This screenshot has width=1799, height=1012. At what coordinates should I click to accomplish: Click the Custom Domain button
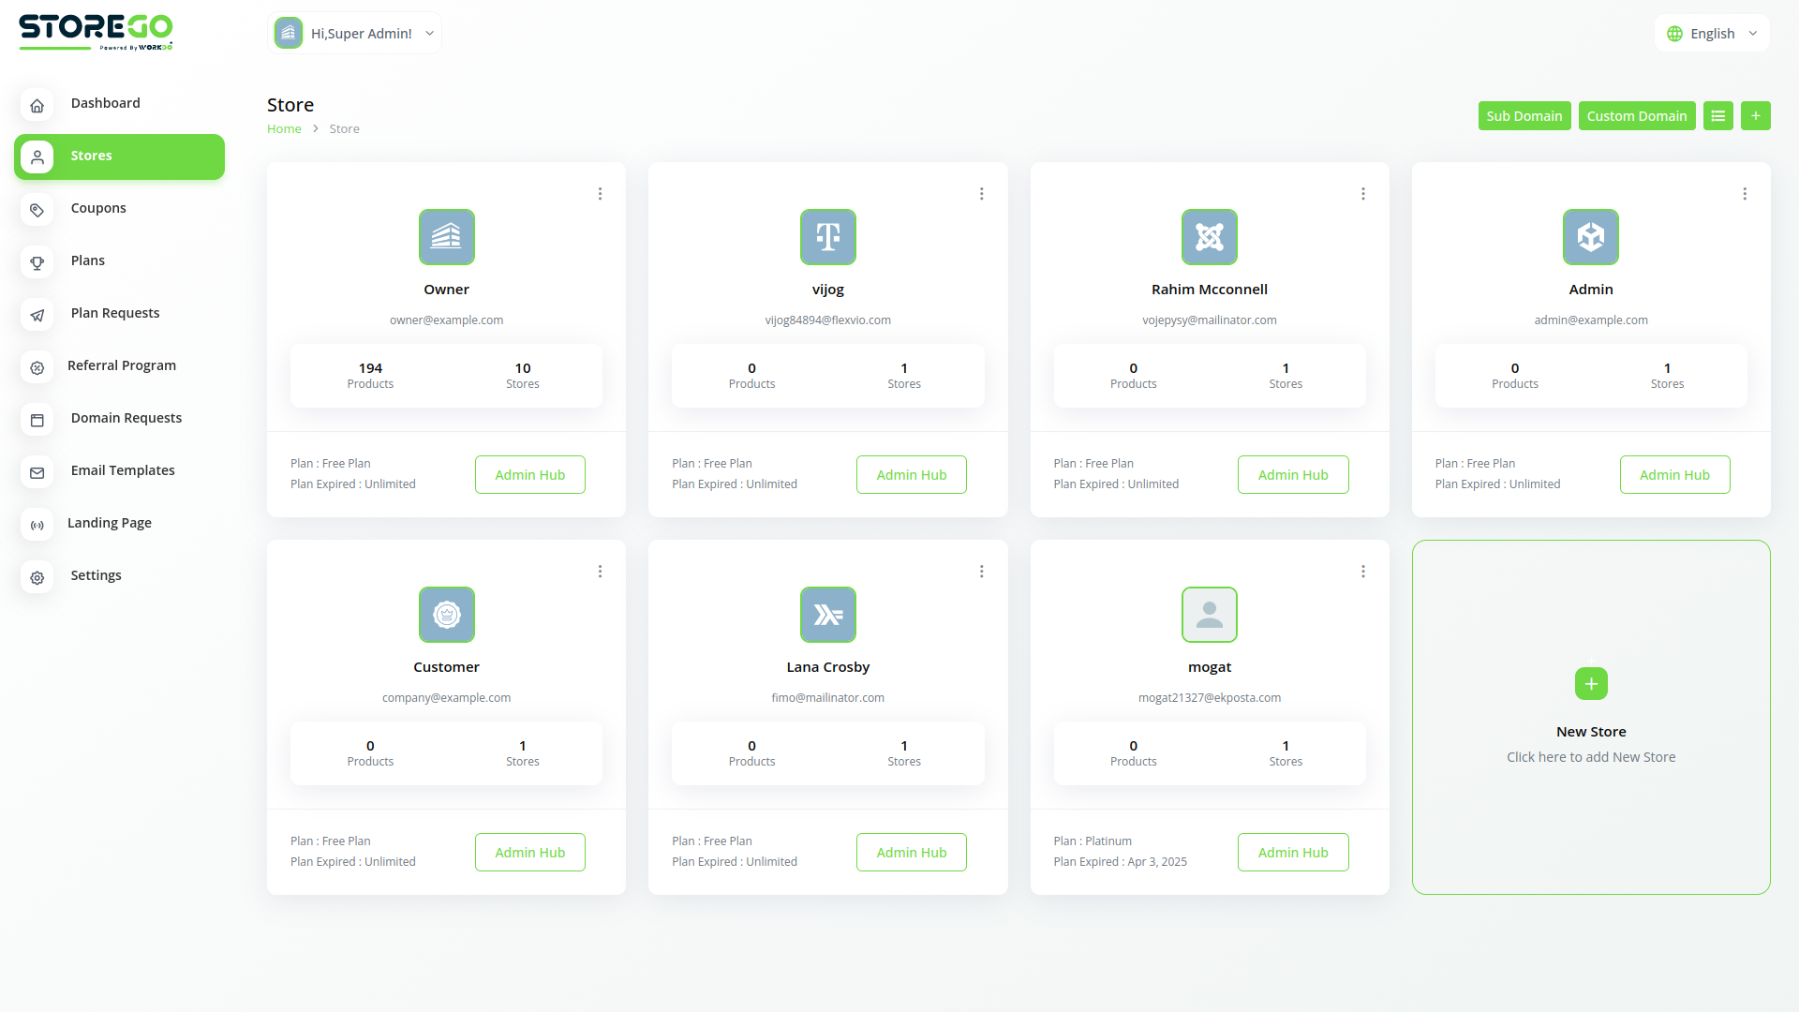[x=1636, y=116]
